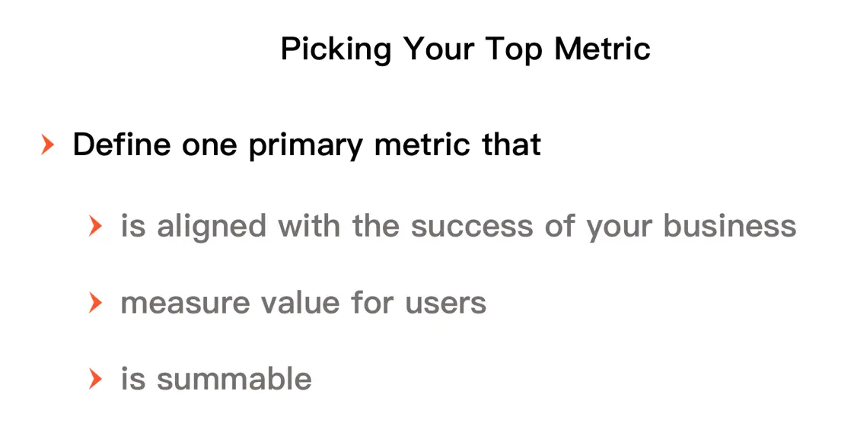Click the word "Metric" in the slide title
This screenshot has width=854, height=423.
[x=602, y=49]
